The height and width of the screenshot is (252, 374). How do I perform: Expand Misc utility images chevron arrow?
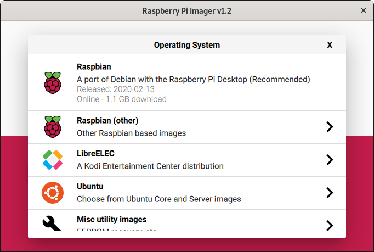(329, 225)
